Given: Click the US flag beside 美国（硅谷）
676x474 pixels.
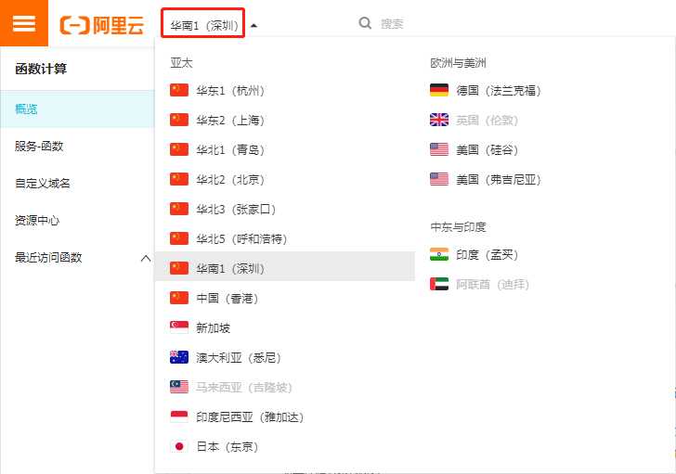Looking at the screenshot, I should (439, 150).
